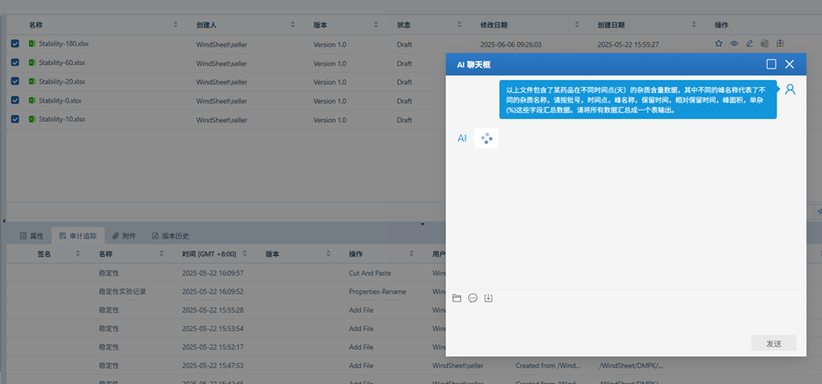Viewport: 822px width, 384px height.
Task: Click the pencil edit icon for Stability-180.xlsx
Action: [749, 43]
